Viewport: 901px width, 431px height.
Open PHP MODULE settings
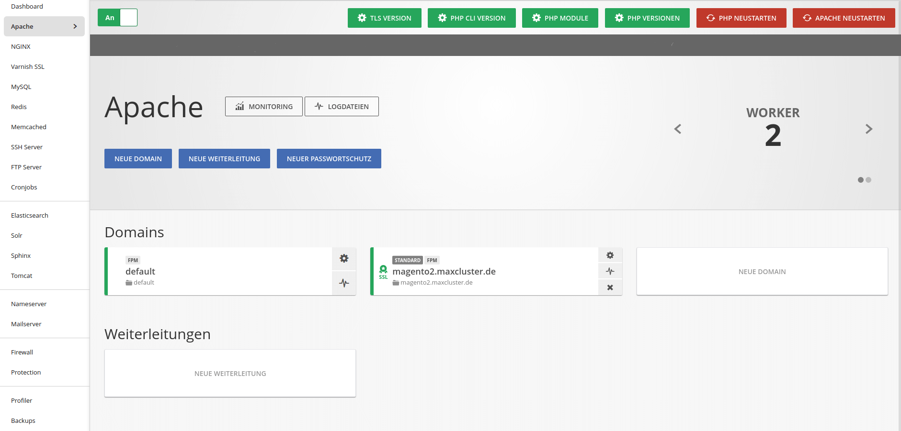click(560, 18)
